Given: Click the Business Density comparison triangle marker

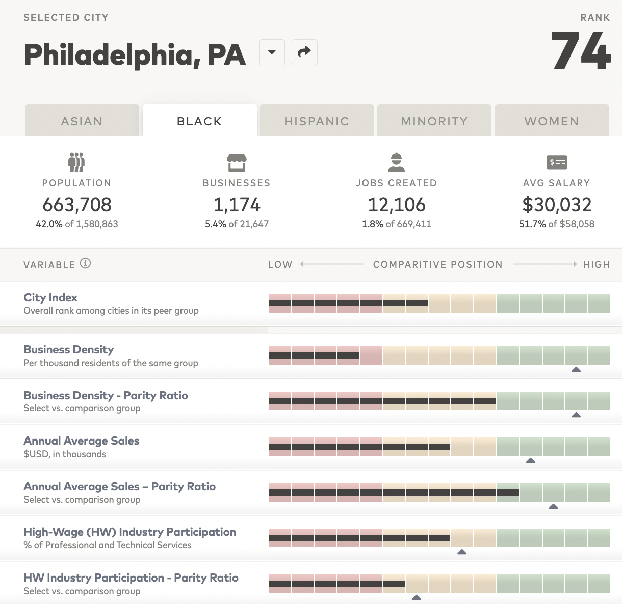Looking at the screenshot, I should (576, 369).
